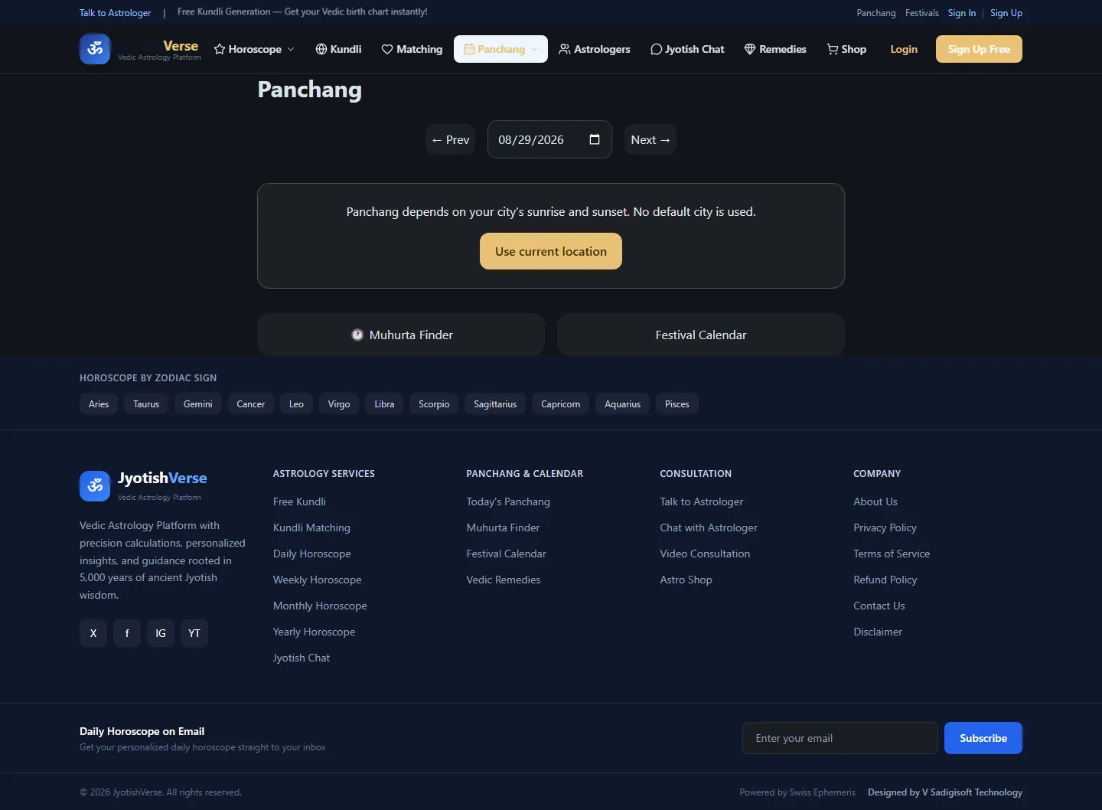Open the calendar picker icon in date field
Viewport: 1102px width, 810px height.
(595, 139)
